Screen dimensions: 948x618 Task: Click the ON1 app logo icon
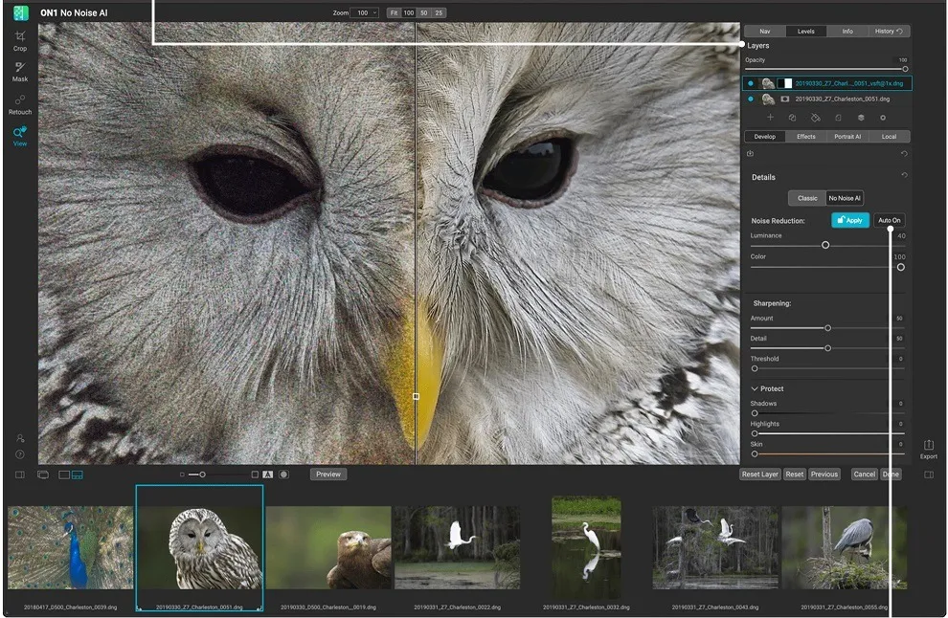click(x=21, y=12)
